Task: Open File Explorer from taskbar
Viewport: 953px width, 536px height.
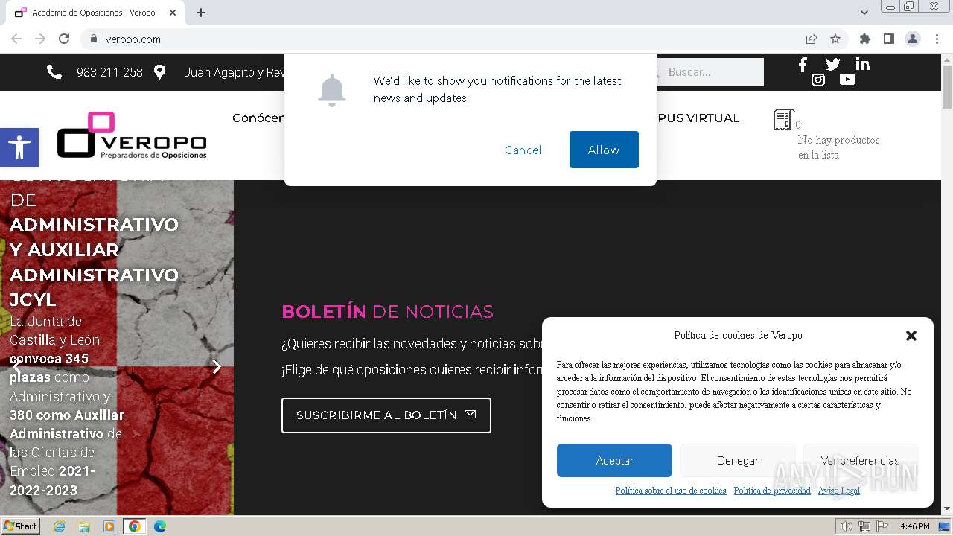Action: pyautogui.click(x=84, y=526)
